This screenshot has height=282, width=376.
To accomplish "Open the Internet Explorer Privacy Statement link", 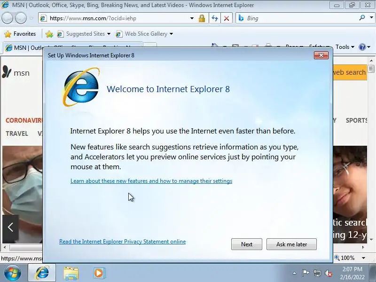I will tap(122, 242).
